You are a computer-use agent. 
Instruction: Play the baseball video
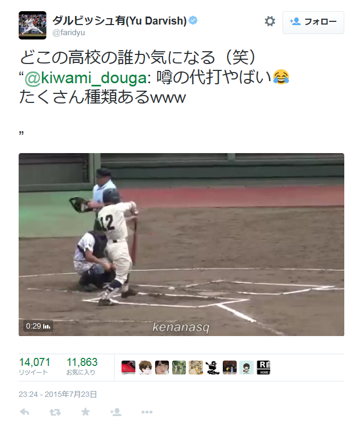[181, 244]
